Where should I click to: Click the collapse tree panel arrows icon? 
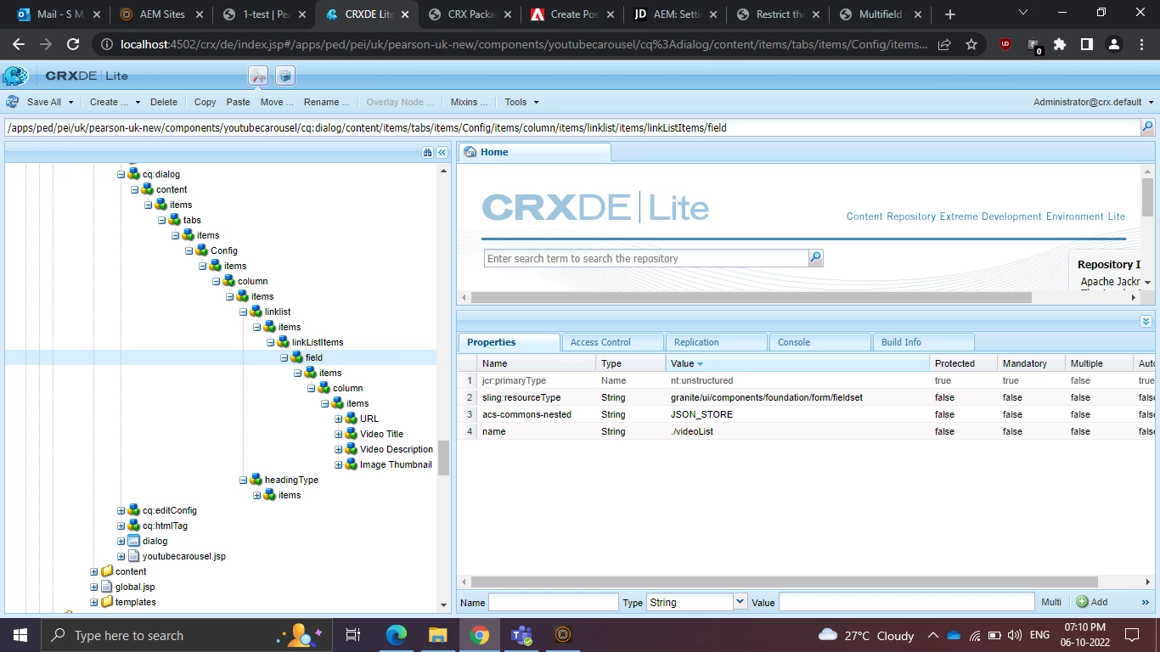(x=442, y=152)
